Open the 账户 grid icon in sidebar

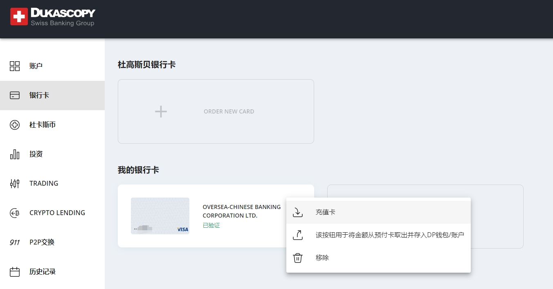(15, 66)
